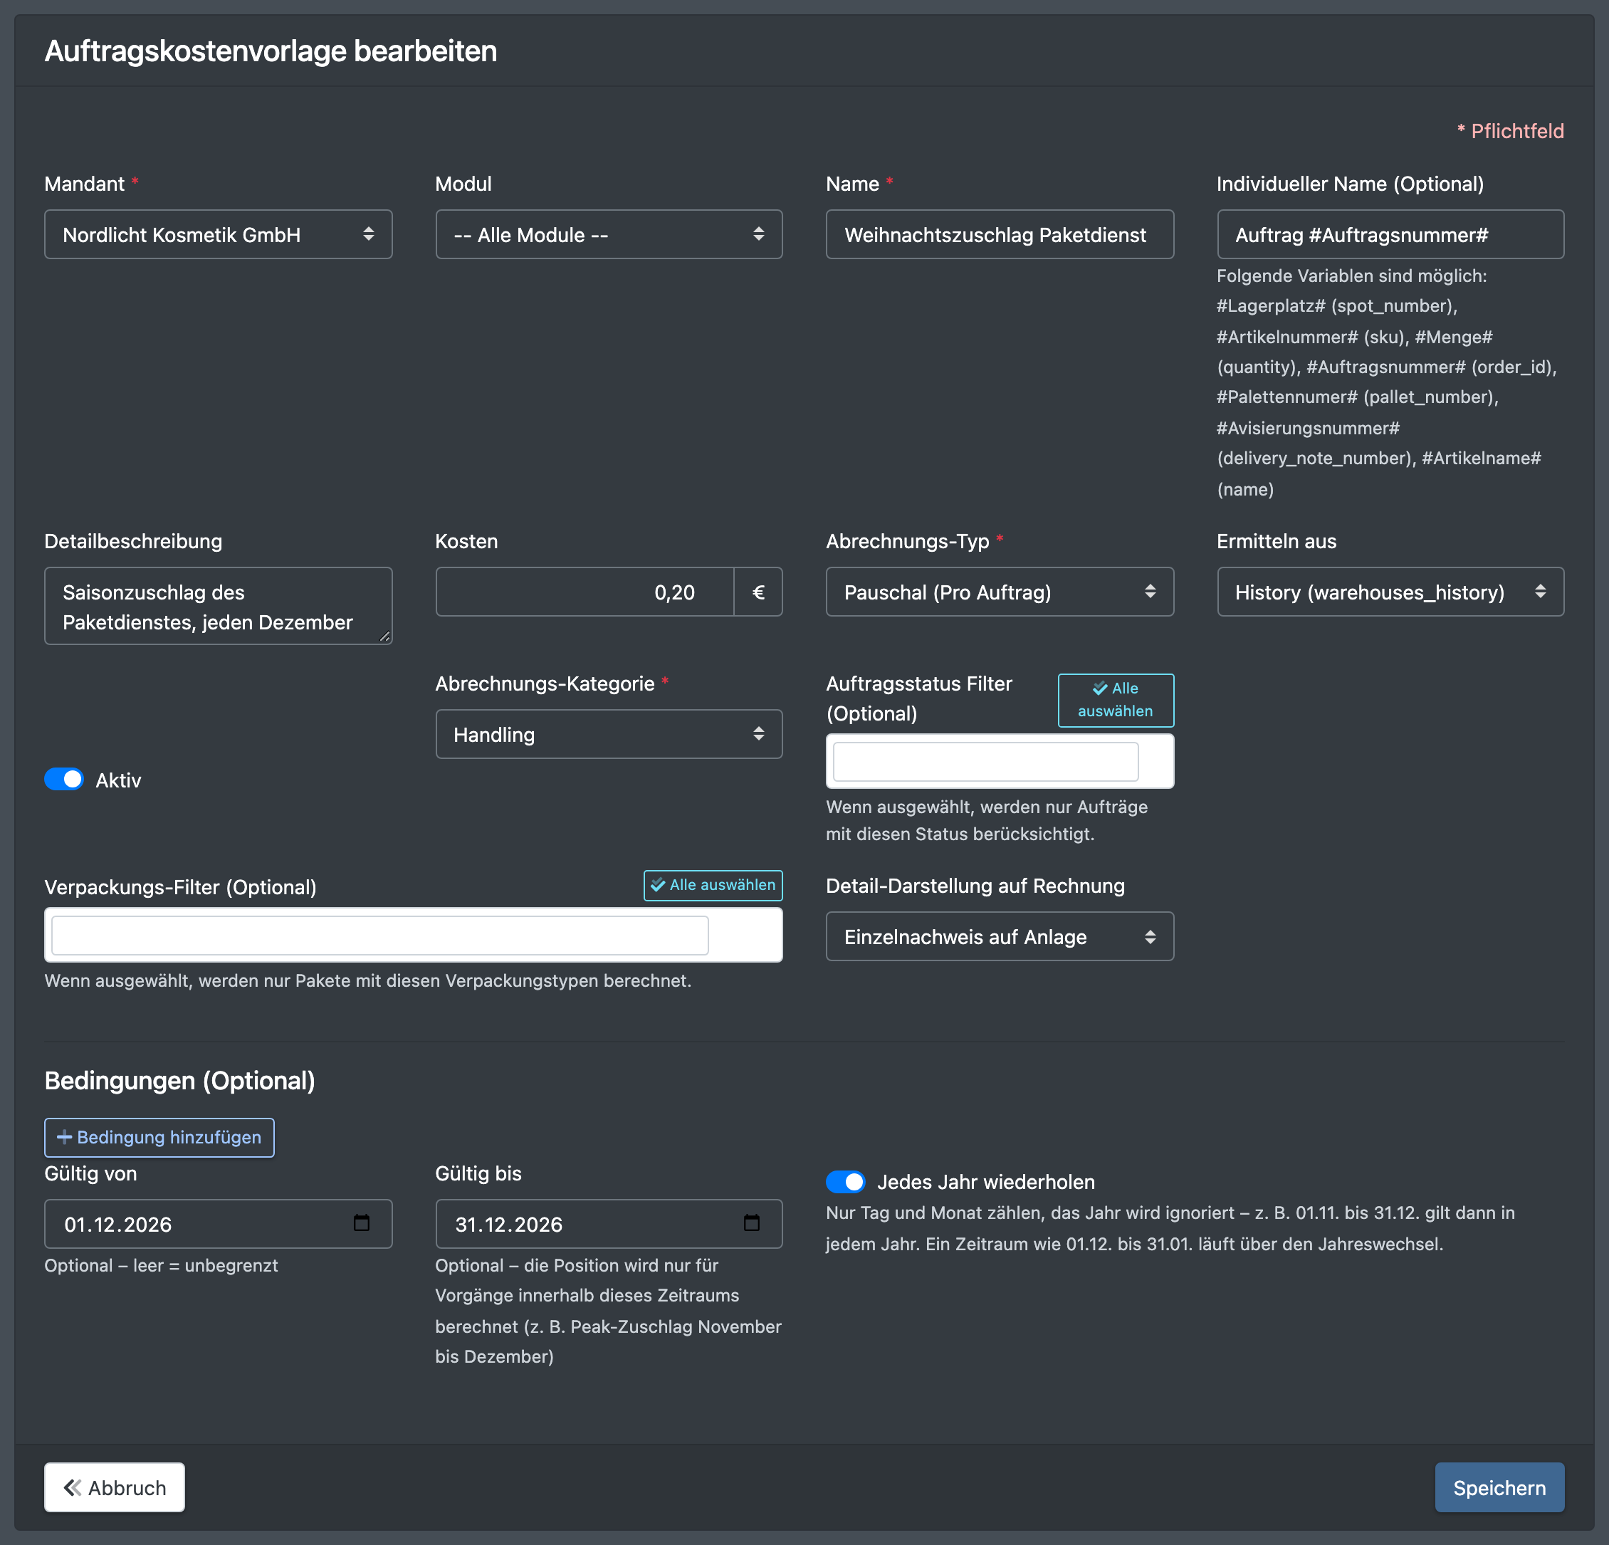
Task: Click the Pflichtfeld note text
Action: click(x=1511, y=131)
